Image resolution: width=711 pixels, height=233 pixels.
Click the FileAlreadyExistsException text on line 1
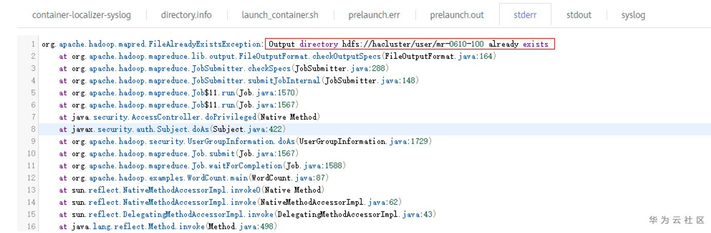tap(205, 45)
